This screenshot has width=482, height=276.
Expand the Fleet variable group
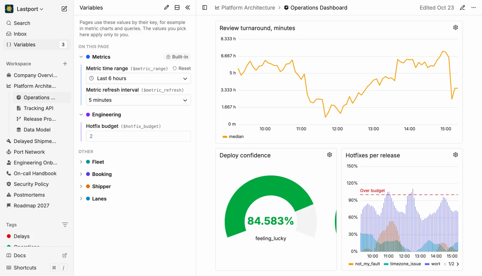pyautogui.click(x=81, y=162)
